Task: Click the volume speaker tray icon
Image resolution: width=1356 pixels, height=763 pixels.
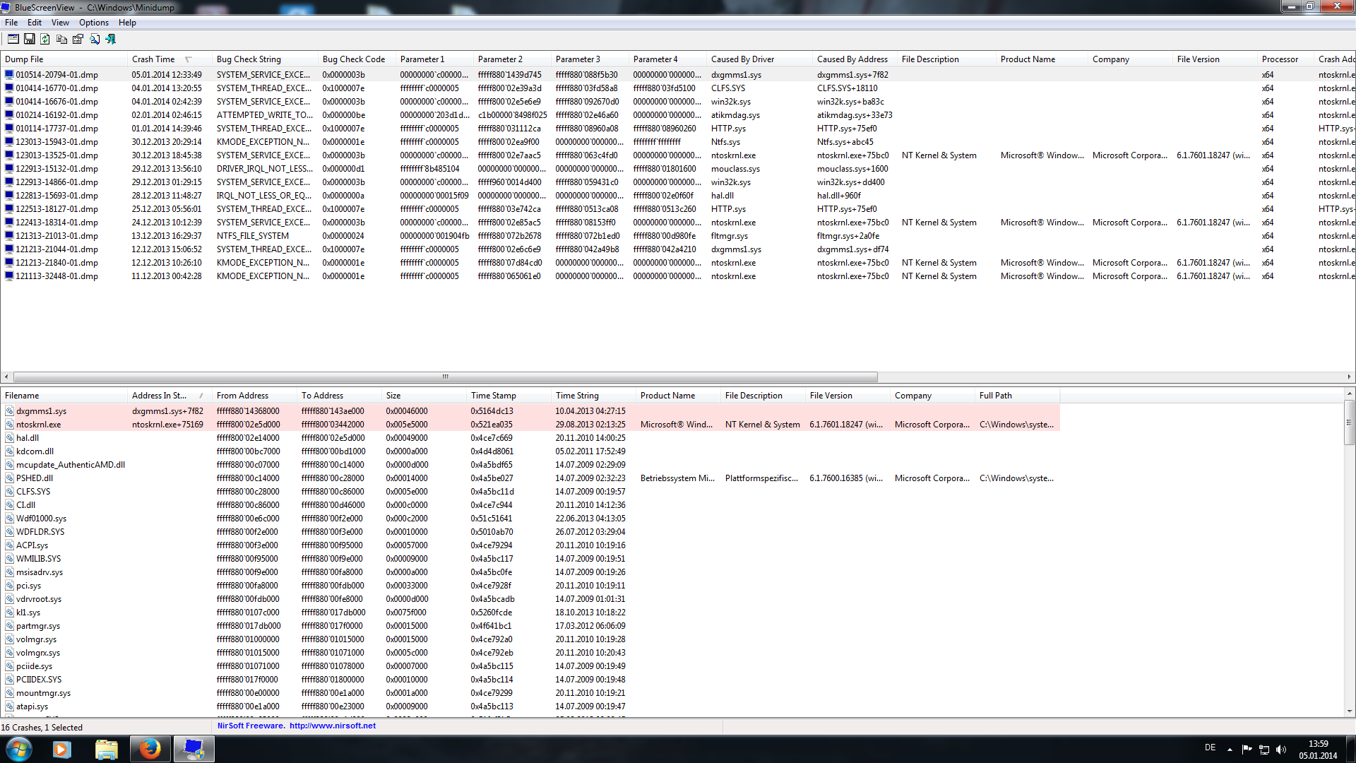Action: click(x=1281, y=750)
